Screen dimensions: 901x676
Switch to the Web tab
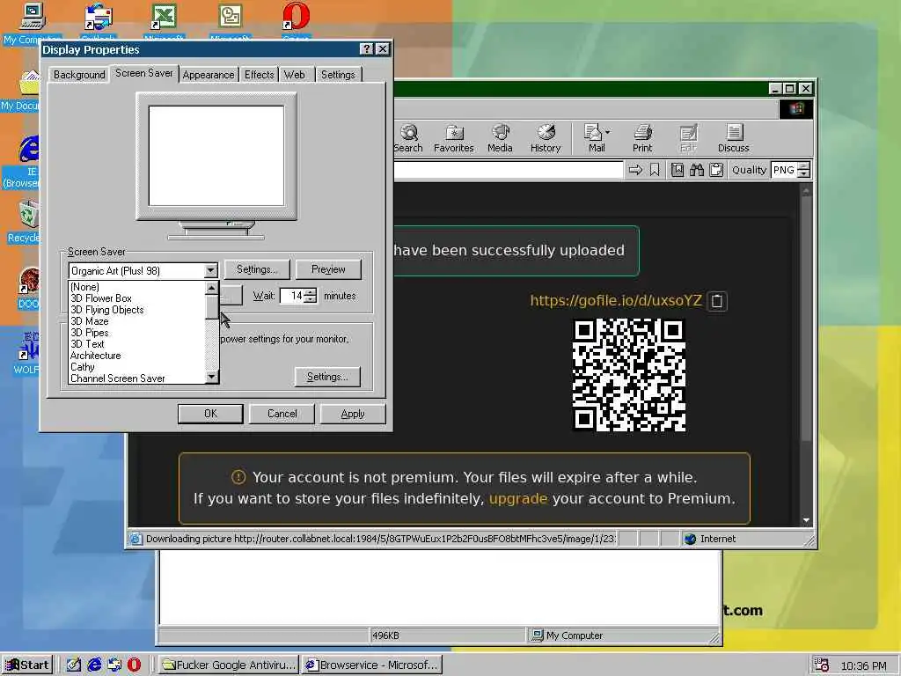(x=295, y=75)
